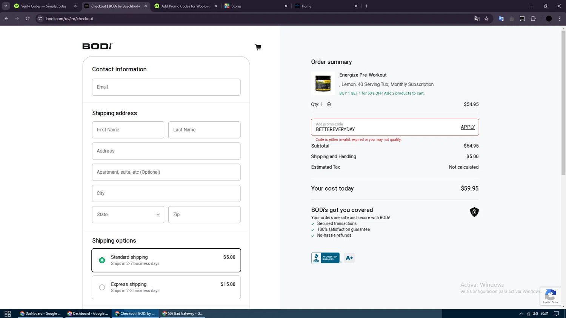The image size is (566, 318).
Task: Select Standard shipping option
Action: pyautogui.click(x=102, y=260)
